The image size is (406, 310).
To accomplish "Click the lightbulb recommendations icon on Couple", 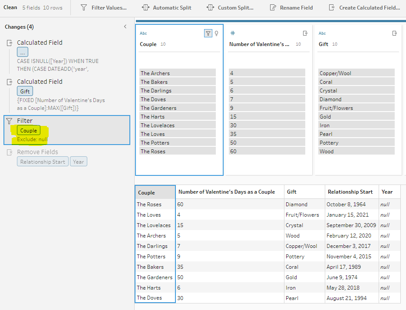I will 216,33.
